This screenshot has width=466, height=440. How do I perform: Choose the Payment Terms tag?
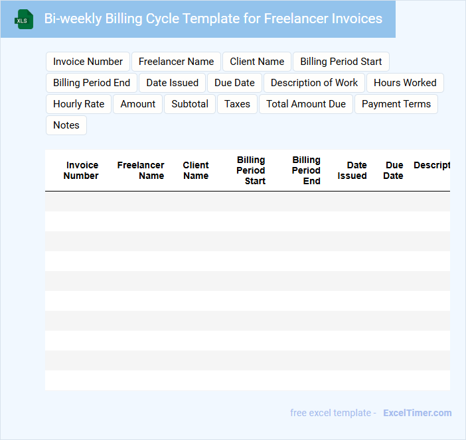396,104
